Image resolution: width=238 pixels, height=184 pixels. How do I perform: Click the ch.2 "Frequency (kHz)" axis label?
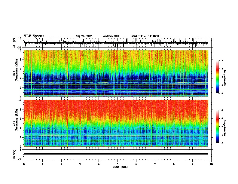[x=17, y=120]
